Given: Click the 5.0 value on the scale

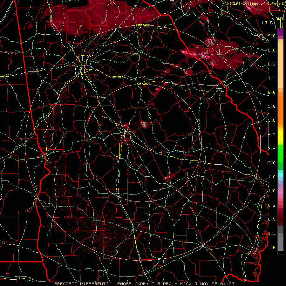Looking at the screenshot, I should pos(272,120).
